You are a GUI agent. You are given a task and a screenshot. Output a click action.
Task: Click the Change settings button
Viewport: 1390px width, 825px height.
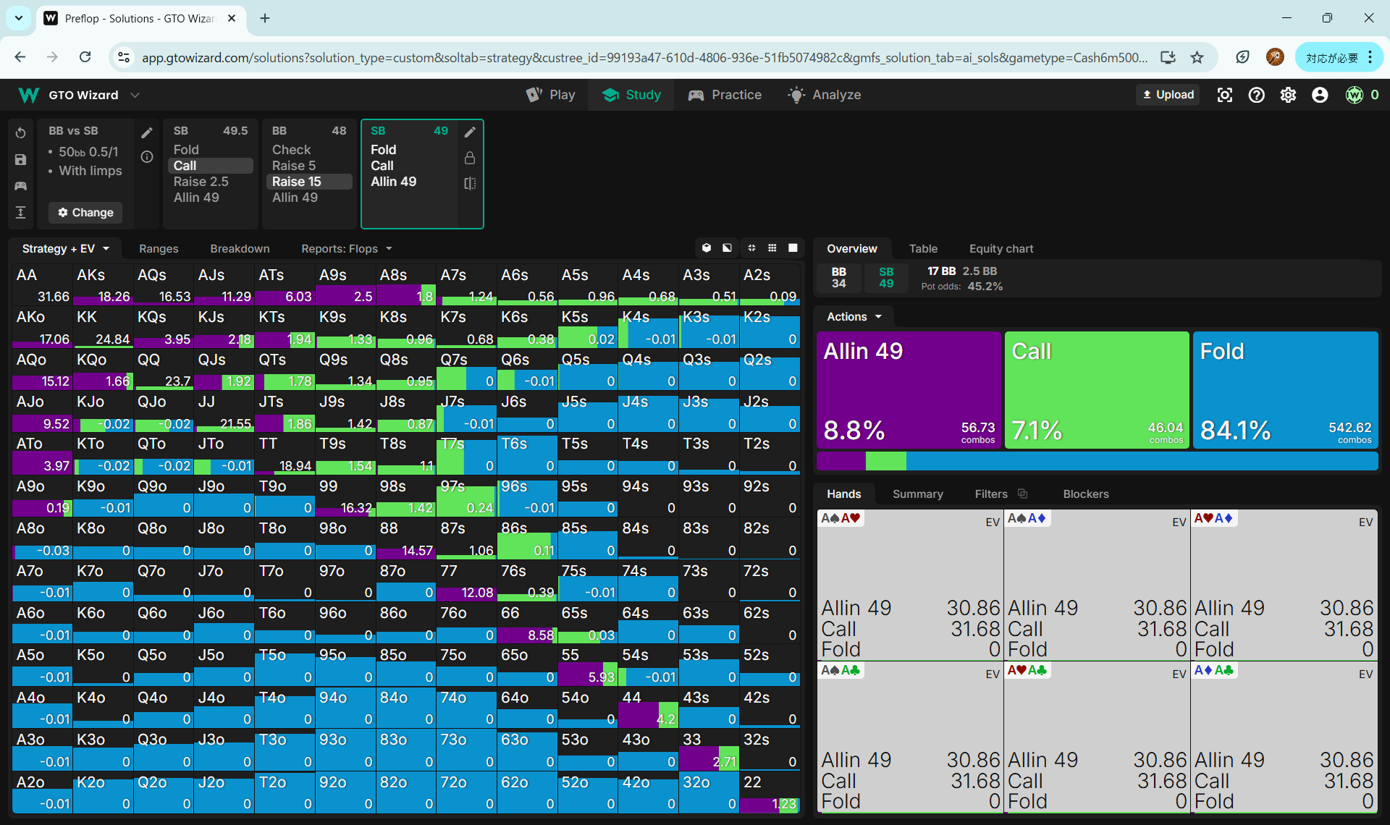[x=85, y=212]
